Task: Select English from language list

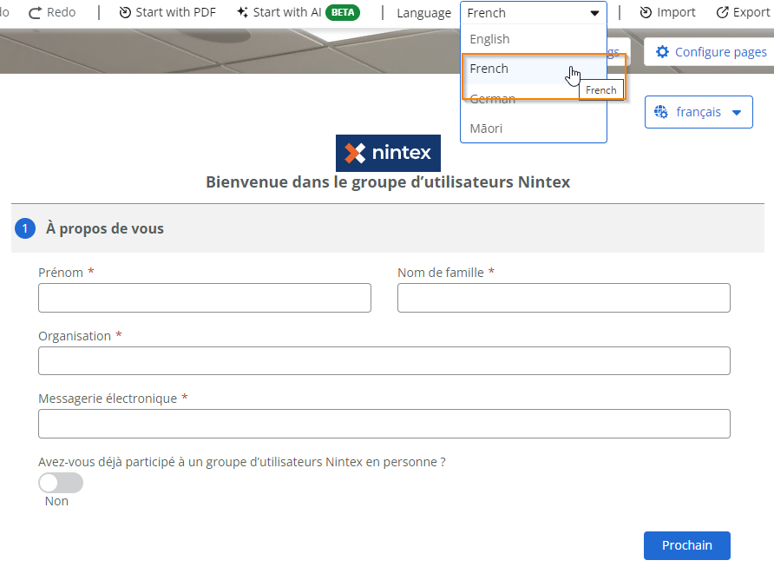Action: (533, 39)
